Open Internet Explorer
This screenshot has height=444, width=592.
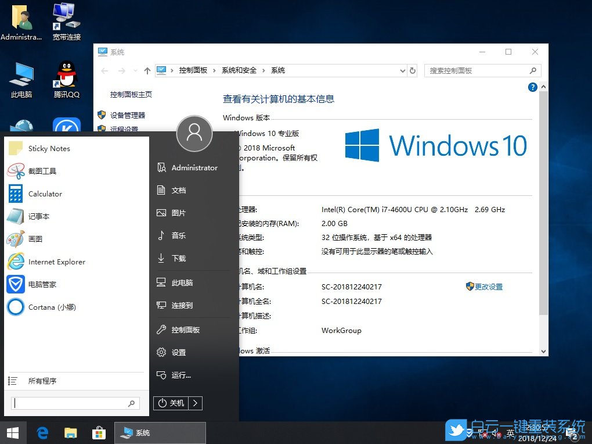pyautogui.click(x=57, y=262)
